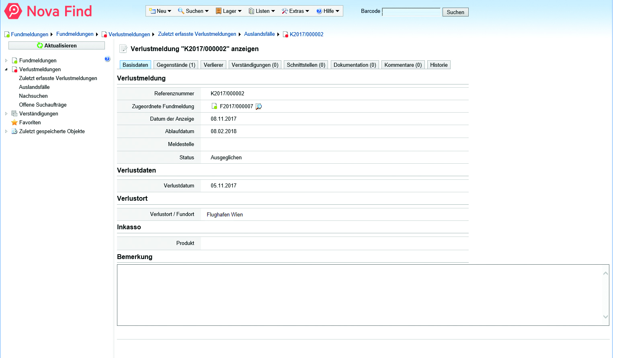Click the Suchen button next to Barcode
This screenshot has width=617, height=358.
coord(455,12)
